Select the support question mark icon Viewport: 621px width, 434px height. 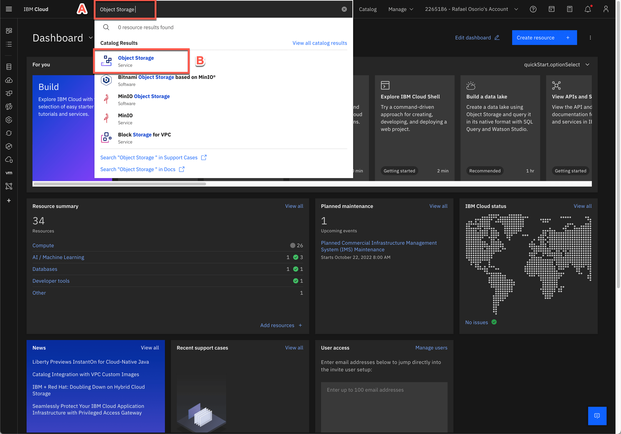[x=534, y=9]
